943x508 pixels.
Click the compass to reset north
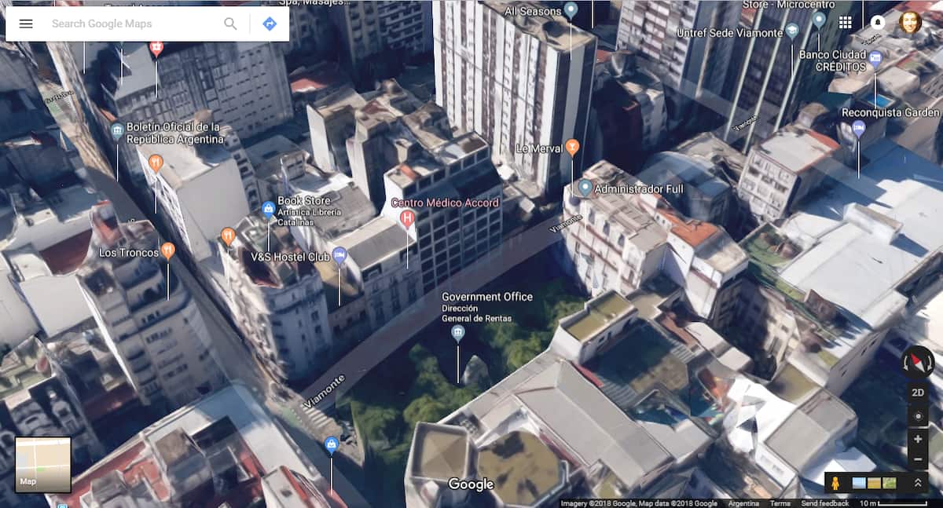tap(917, 362)
